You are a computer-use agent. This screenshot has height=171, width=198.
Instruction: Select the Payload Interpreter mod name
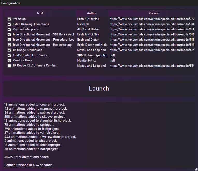[x=26, y=29]
